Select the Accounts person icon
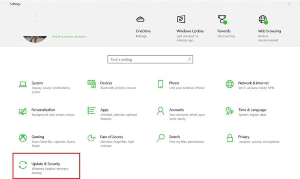Screen dimensions: 300x179 click(160, 111)
